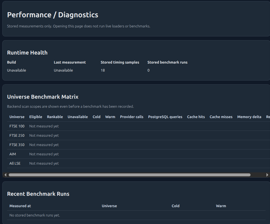Click the 'Backend scan scopes' description text
This screenshot has width=270, height=224.
point(70,106)
